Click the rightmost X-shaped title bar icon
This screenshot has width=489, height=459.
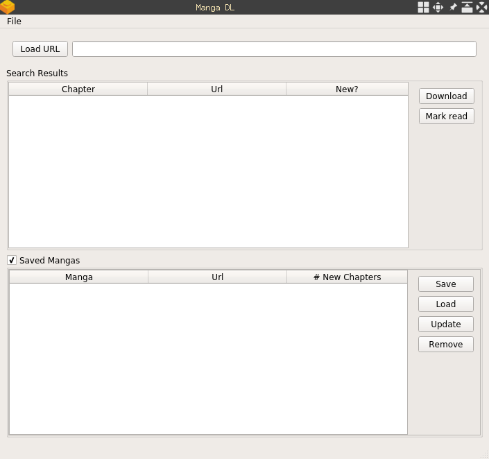(x=482, y=7)
